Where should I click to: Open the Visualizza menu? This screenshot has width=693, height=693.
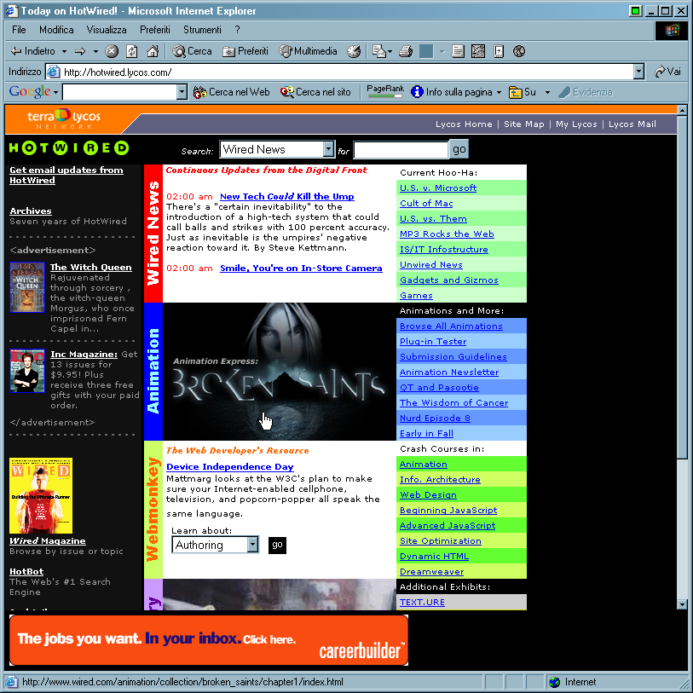106,30
